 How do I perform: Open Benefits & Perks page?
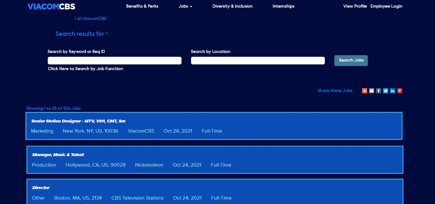142,6
